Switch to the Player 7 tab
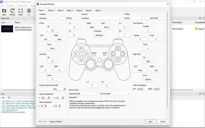The width and height of the screenshot is (205, 128). point(98,10)
